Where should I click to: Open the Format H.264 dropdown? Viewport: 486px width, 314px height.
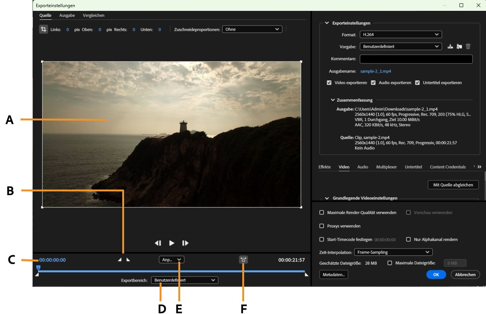pyautogui.click(x=400, y=35)
